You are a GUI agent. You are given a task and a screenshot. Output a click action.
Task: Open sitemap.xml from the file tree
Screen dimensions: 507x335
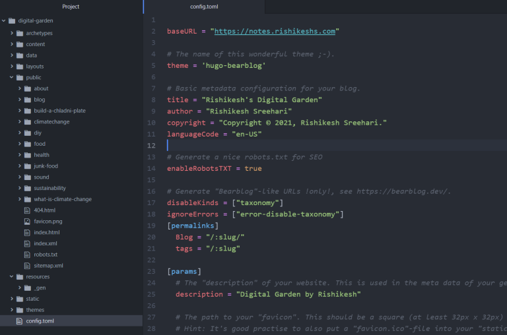48,266
